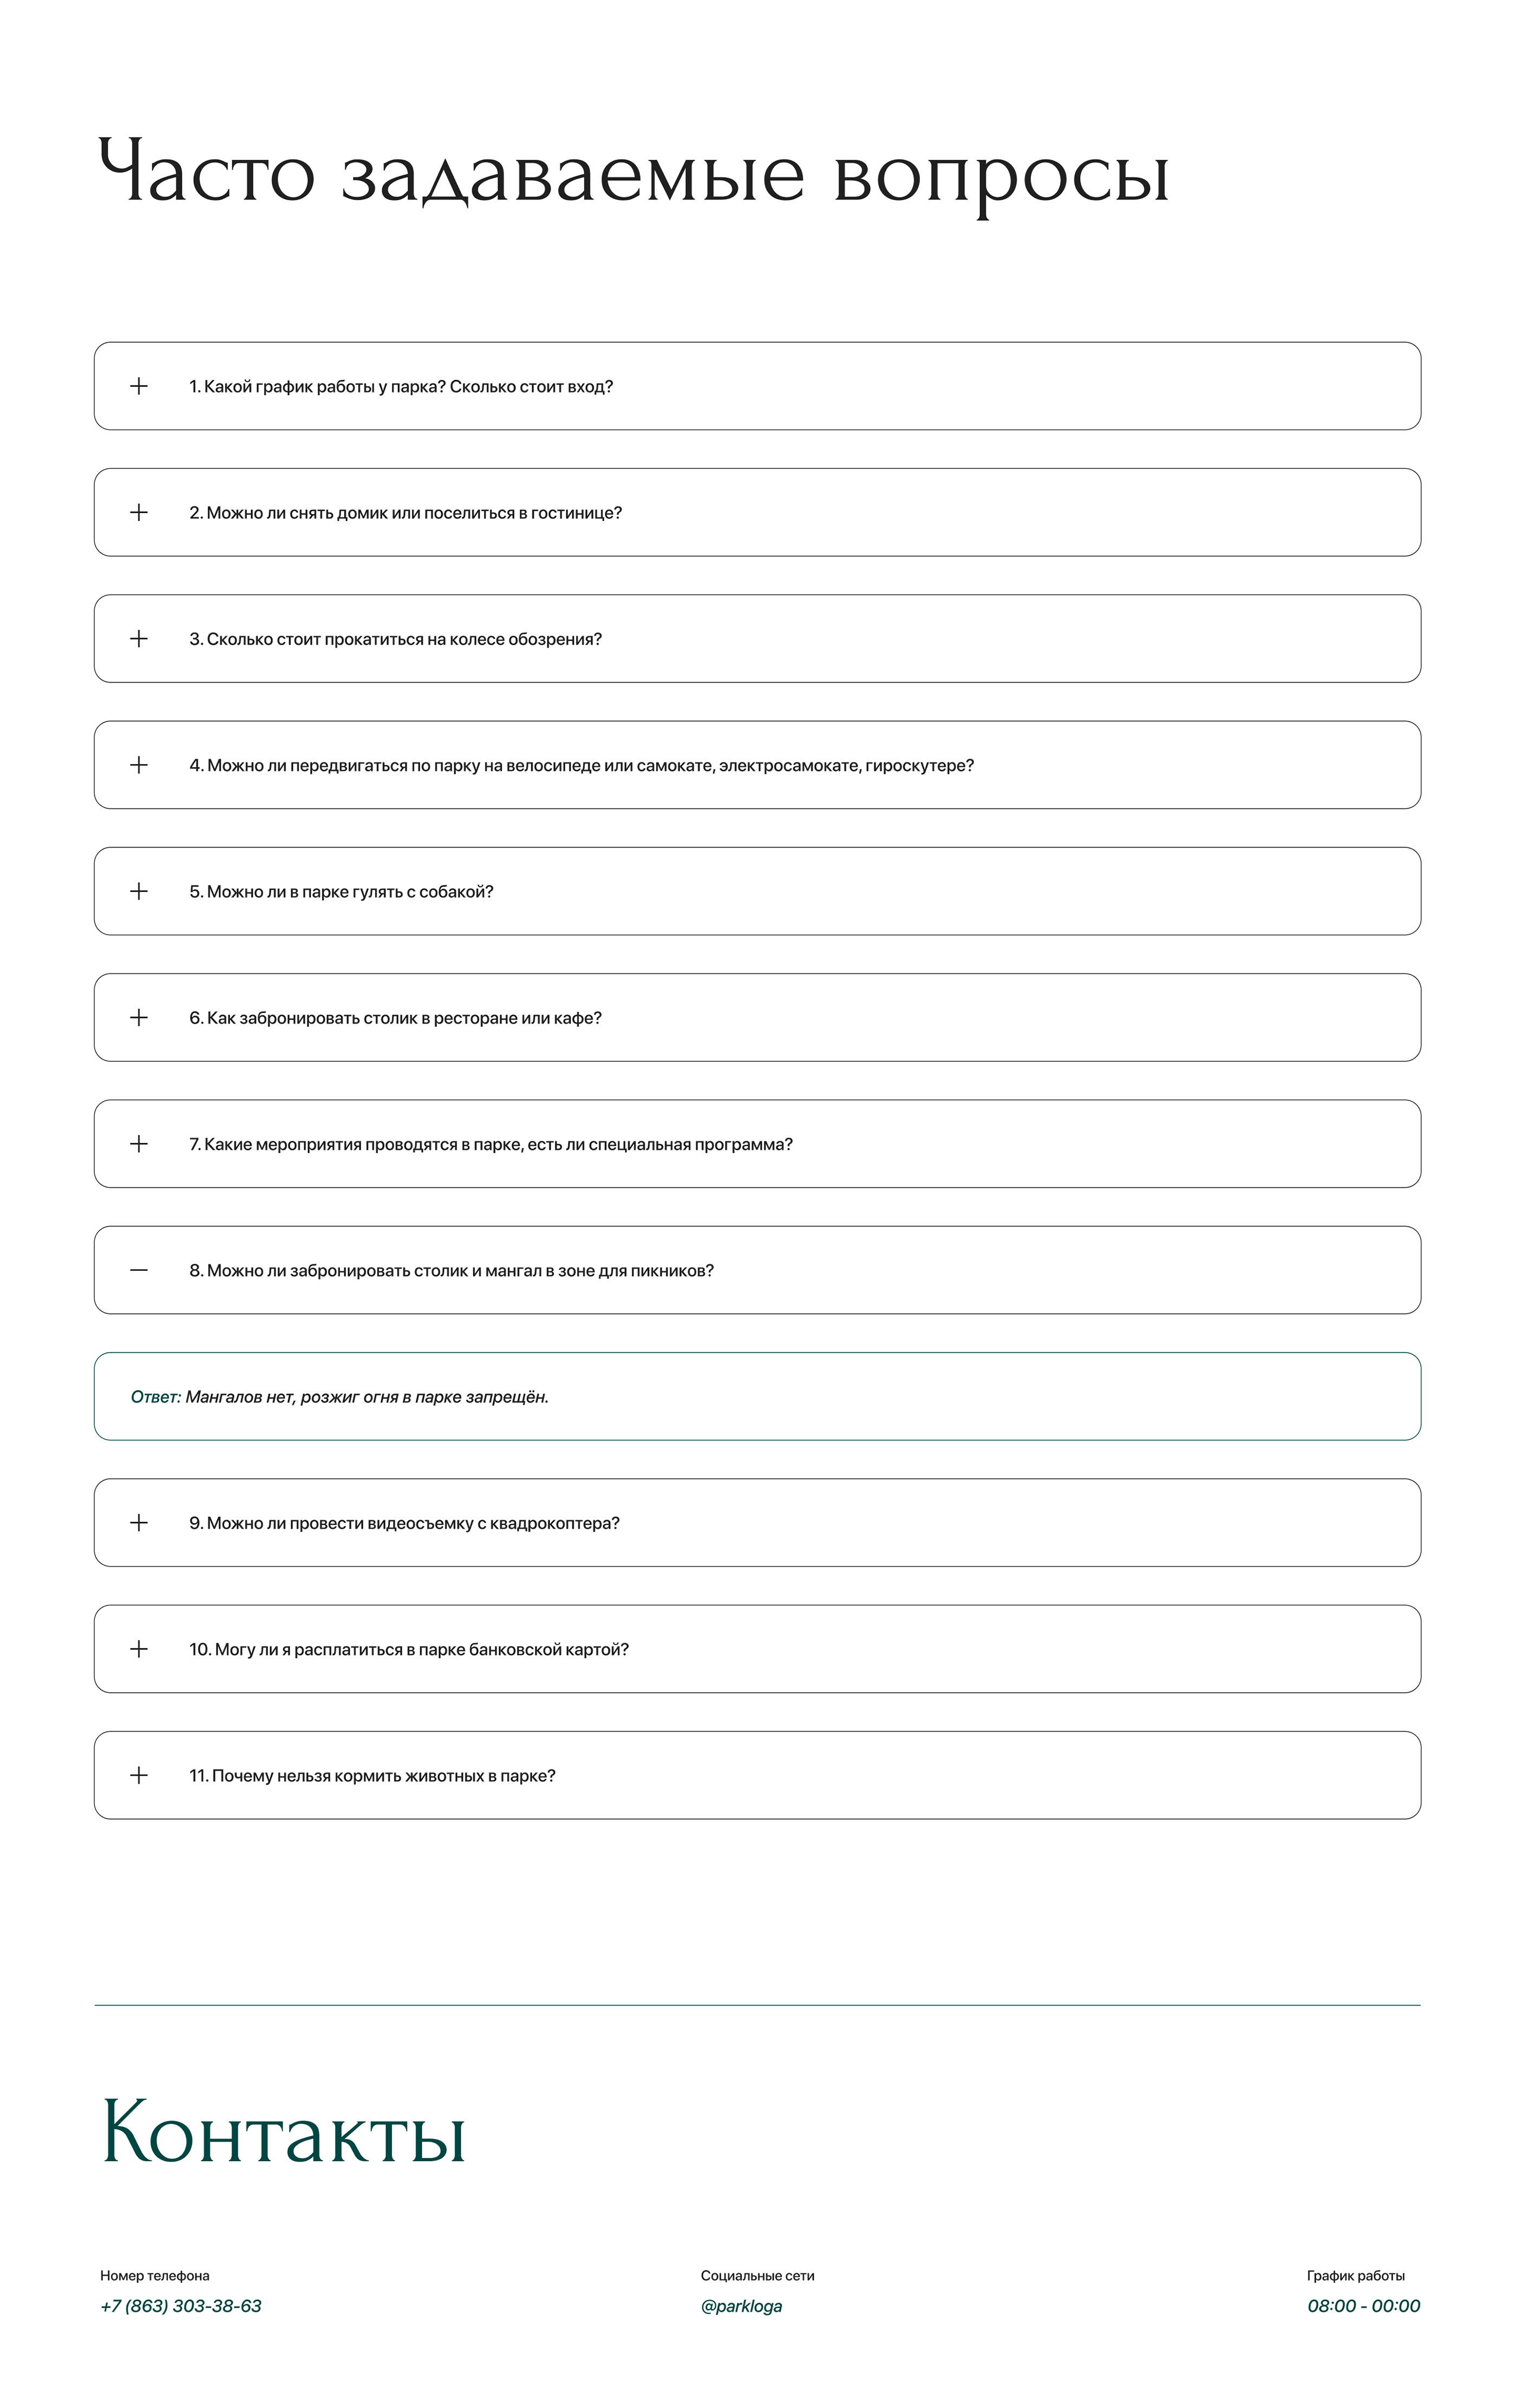Screen dimensions: 1516x2408
Task: Expand the question about walking with a dog
Action: 341,892
